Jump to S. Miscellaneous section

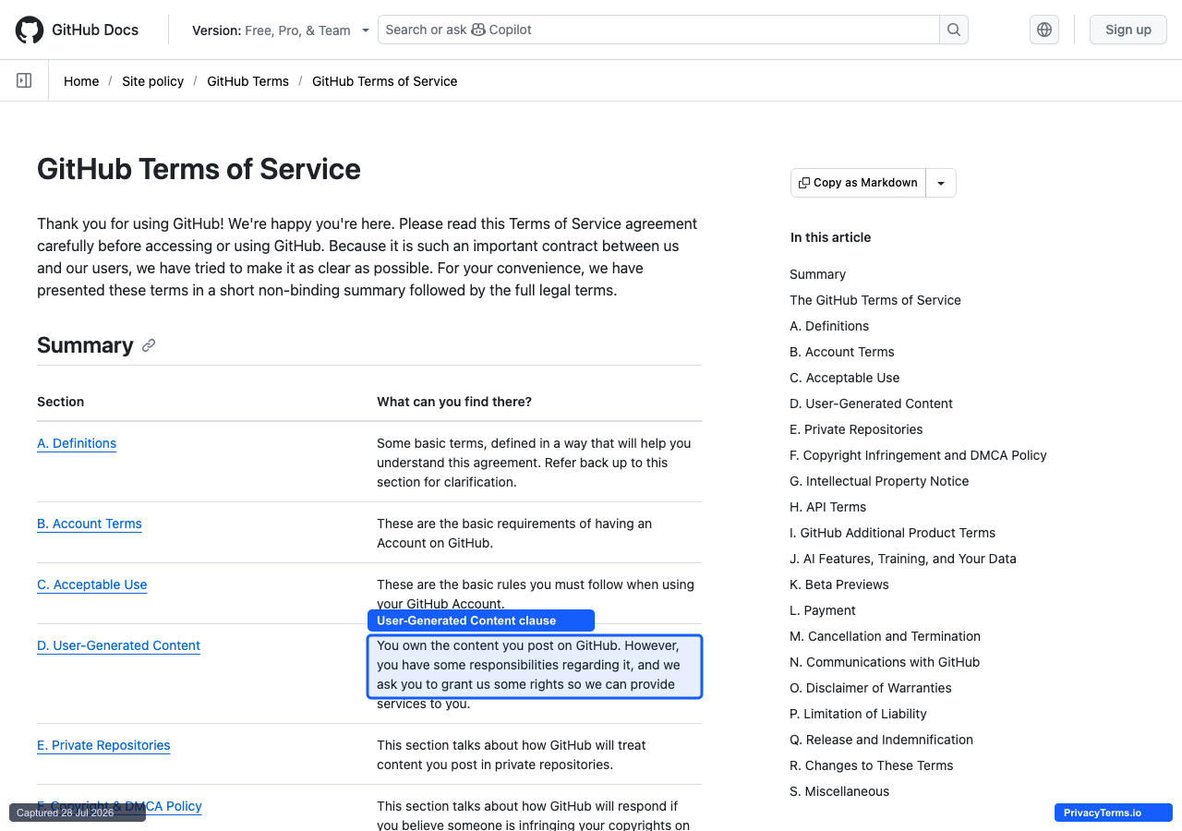pos(839,791)
